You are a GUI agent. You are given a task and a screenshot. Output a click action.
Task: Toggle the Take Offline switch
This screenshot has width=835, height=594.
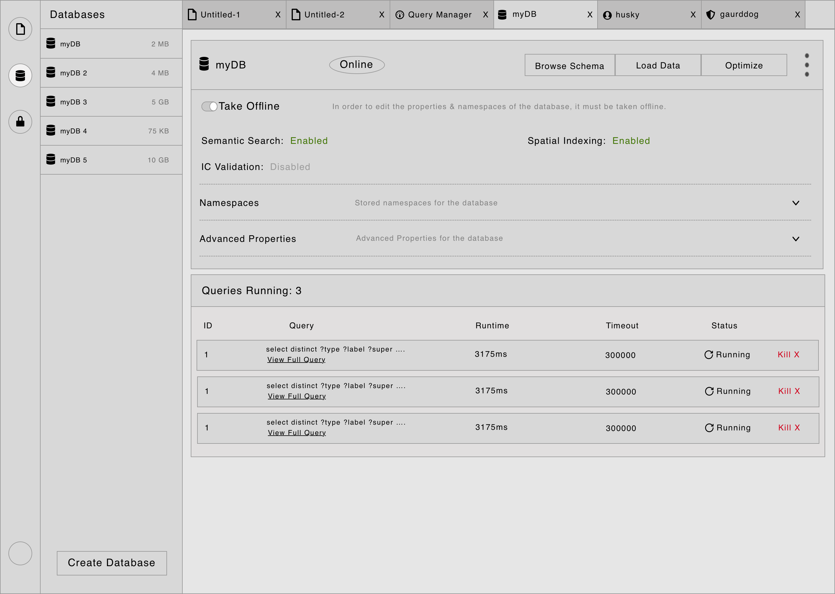point(209,106)
